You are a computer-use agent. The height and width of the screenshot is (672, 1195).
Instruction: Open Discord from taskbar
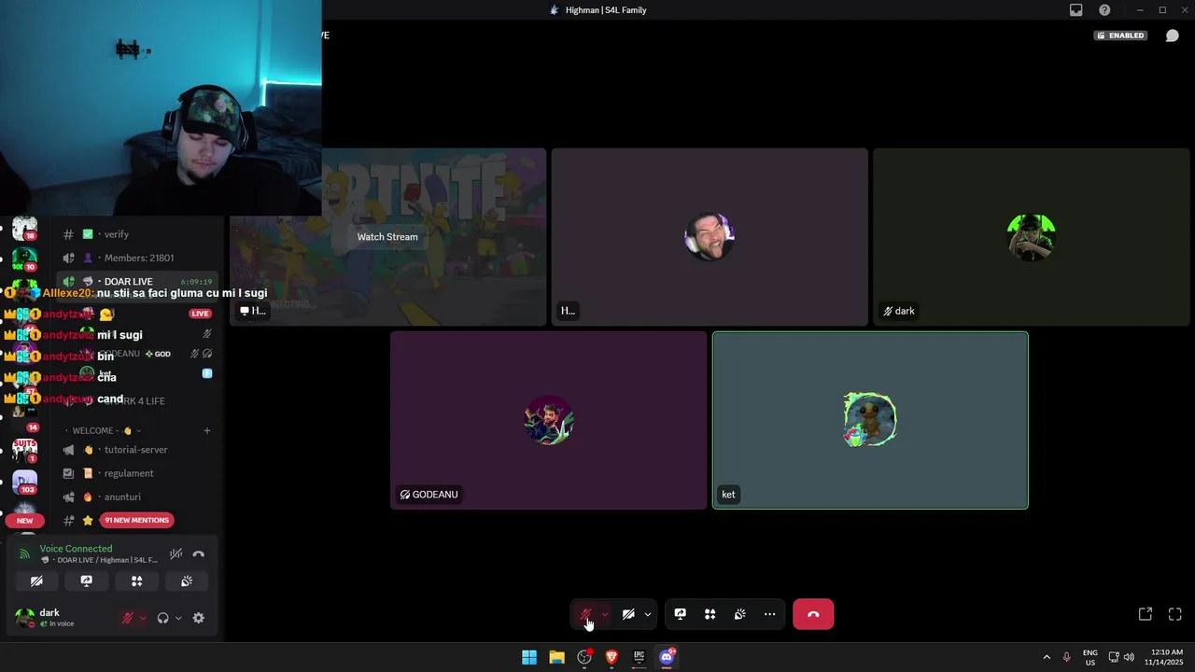click(x=667, y=657)
